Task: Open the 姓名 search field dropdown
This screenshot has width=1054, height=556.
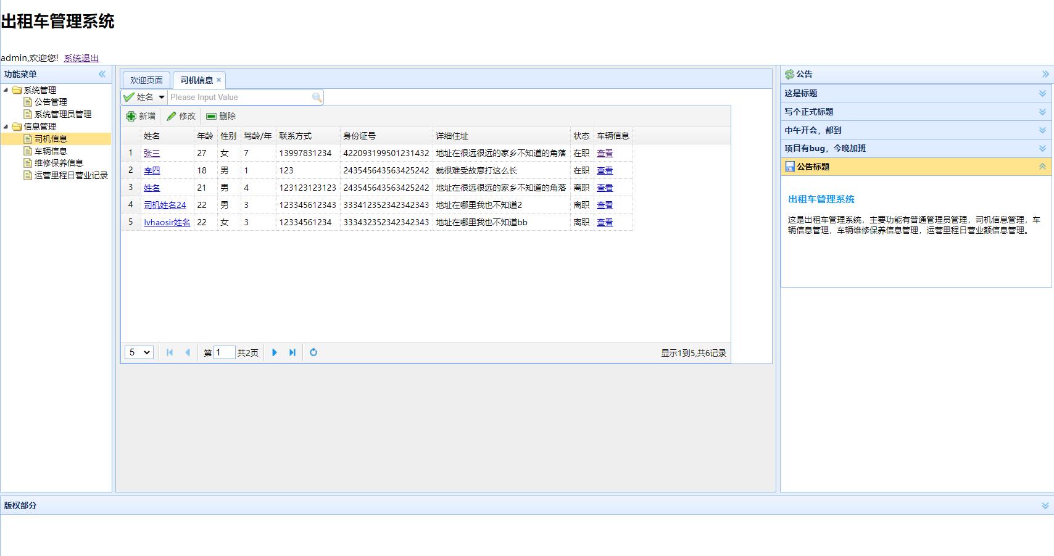Action: point(162,98)
